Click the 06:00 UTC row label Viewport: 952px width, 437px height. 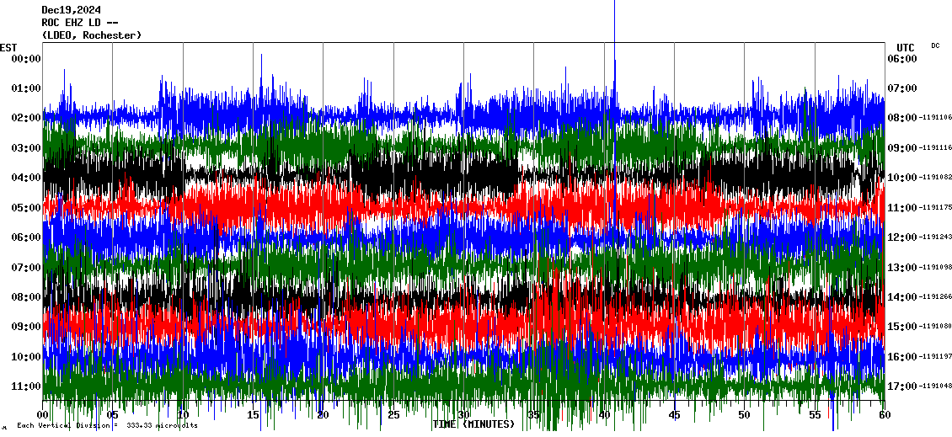coord(901,58)
